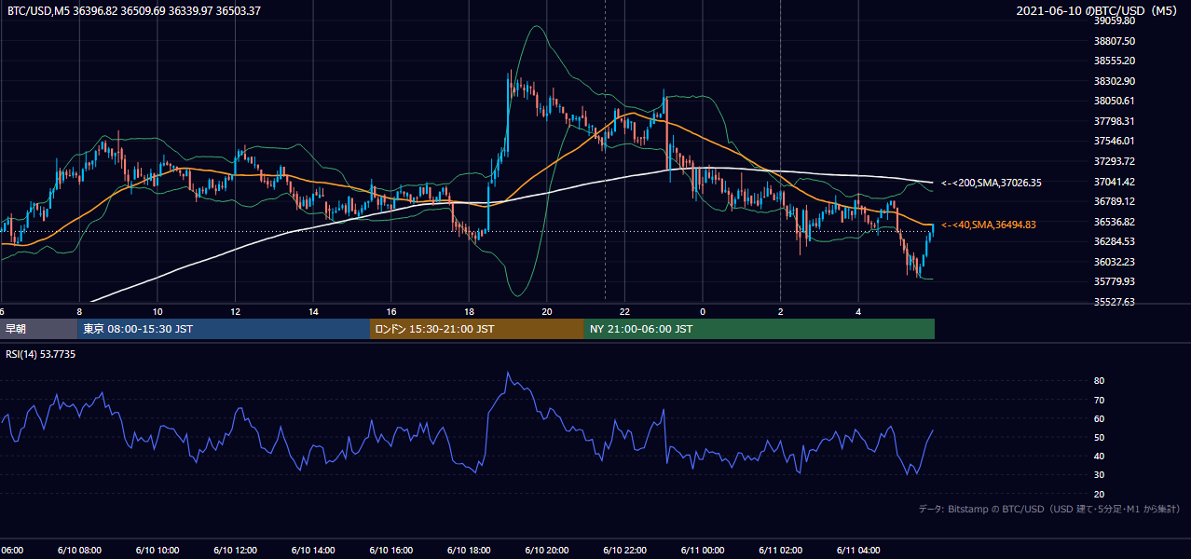Click price axis value 35527.63
Image resolution: width=1191 pixels, height=559 pixels.
pyautogui.click(x=1114, y=302)
